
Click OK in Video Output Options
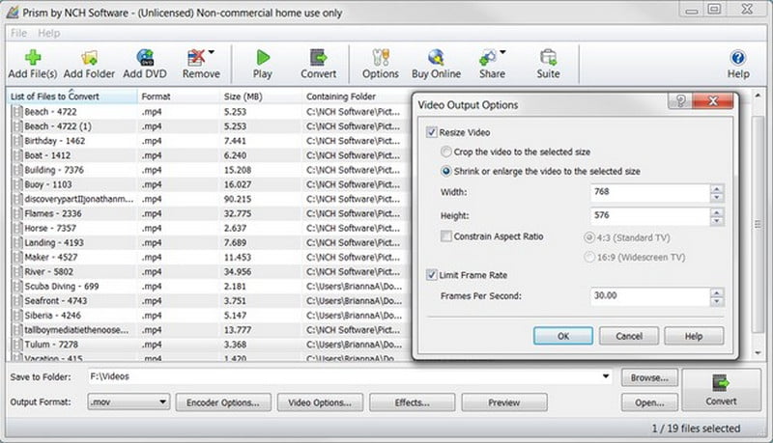(562, 336)
